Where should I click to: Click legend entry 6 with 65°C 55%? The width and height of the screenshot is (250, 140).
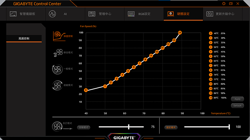[217, 61]
